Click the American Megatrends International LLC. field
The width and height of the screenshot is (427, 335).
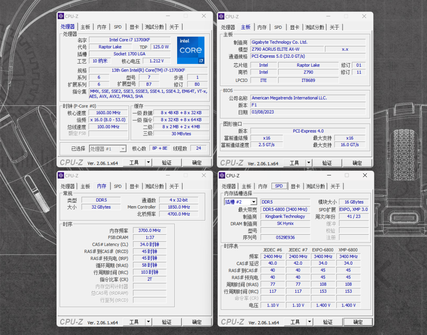coord(308,98)
